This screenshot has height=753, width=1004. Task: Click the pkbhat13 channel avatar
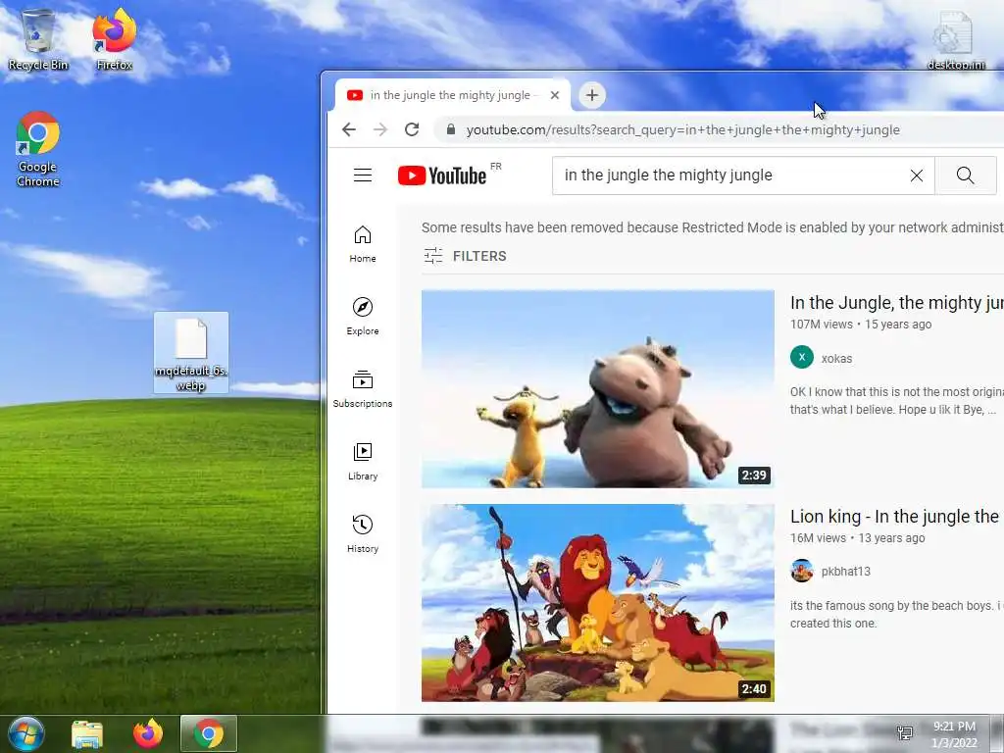point(802,571)
